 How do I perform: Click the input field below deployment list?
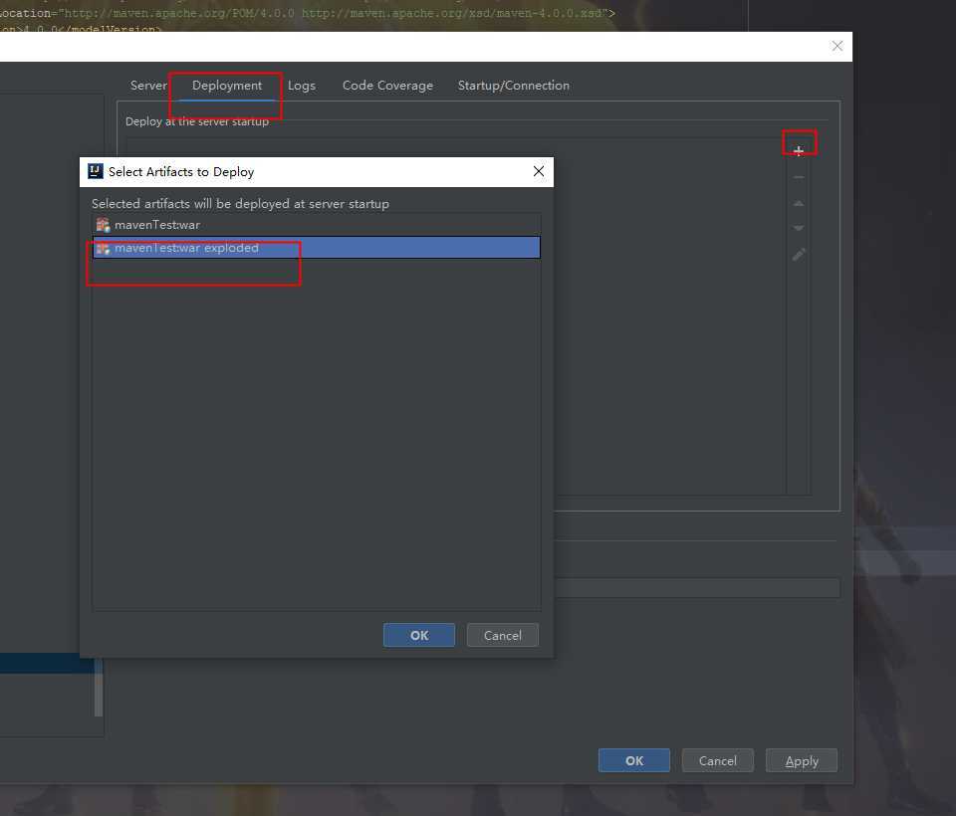697,587
